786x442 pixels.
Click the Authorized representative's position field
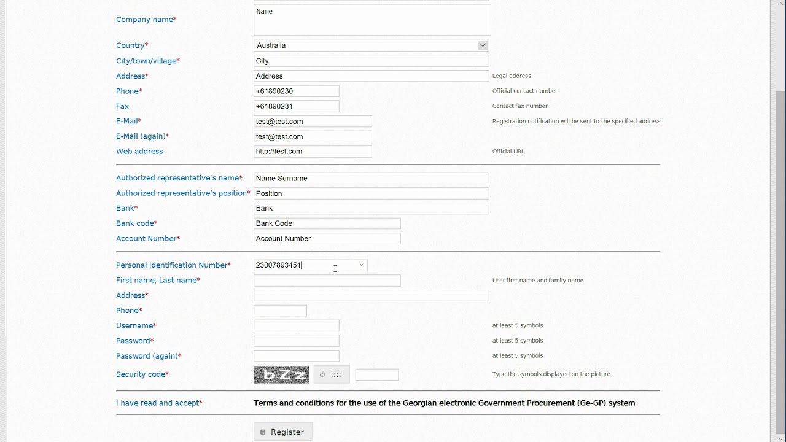click(371, 193)
